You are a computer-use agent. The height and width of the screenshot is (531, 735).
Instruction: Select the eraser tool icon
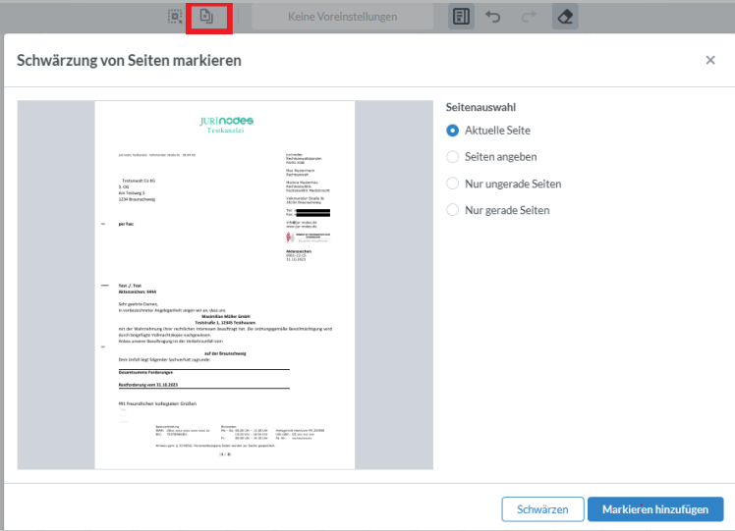click(x=565, y=17)
